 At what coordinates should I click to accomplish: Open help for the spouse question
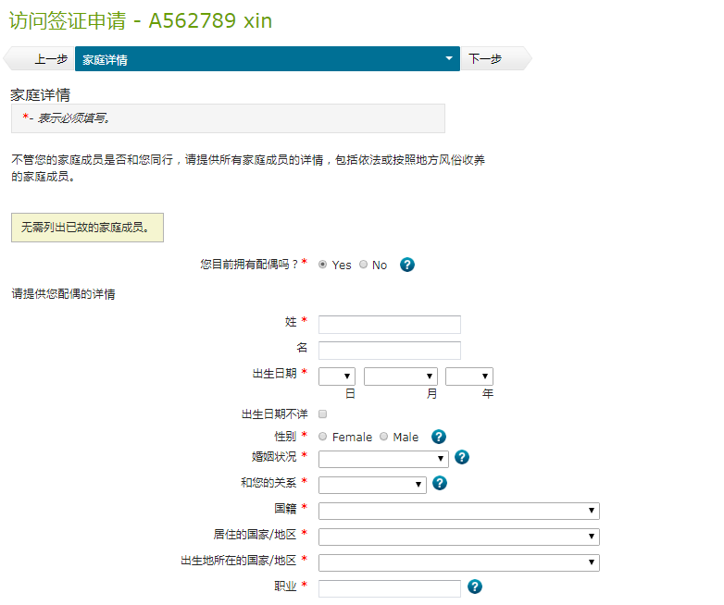tap(406, 265)
